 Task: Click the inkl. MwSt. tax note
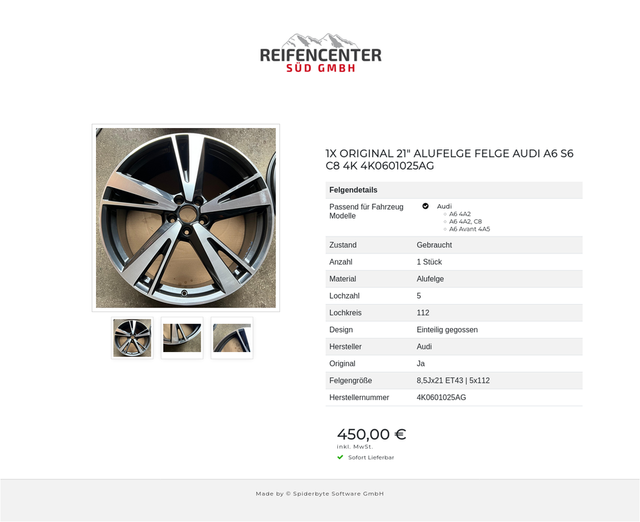tap(355, 447)
